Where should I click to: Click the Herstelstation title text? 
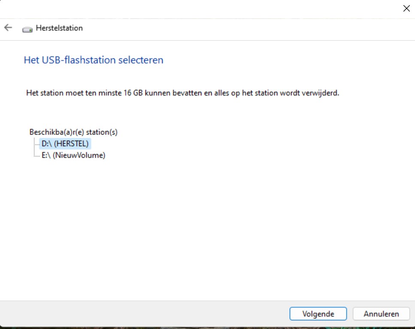59,28
